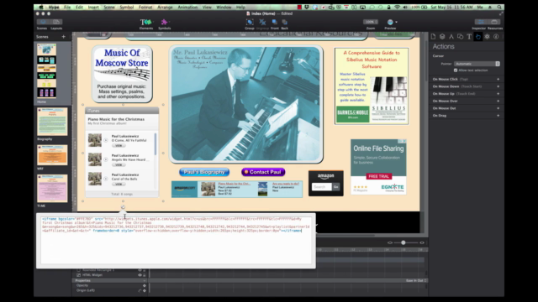
Task: Open the Pointer Automatic dropdown
Action: click(x=477, y=64)
